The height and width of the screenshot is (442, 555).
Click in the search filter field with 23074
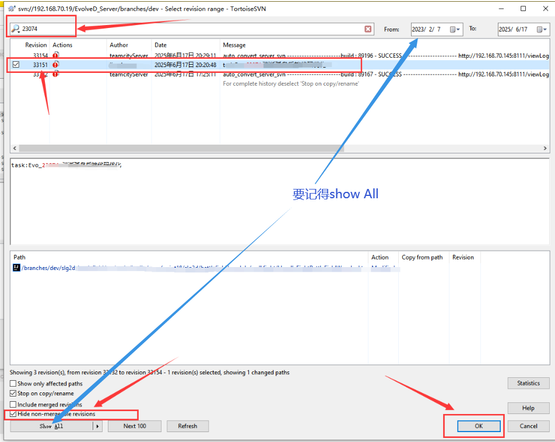point(191,29)
